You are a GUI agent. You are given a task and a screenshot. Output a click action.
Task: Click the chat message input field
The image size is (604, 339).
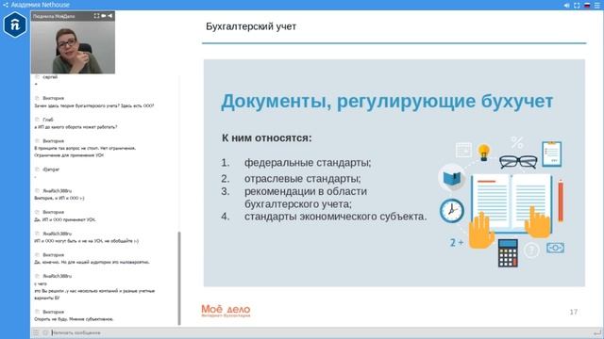click(x=320, y=332)
